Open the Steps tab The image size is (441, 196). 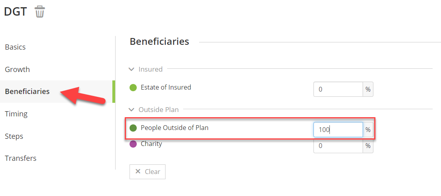click(x=14, y=136)
